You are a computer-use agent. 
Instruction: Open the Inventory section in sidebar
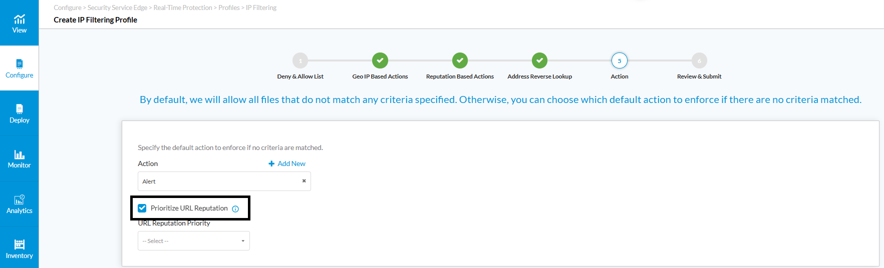pyautogui.click(x=19, y=248)
